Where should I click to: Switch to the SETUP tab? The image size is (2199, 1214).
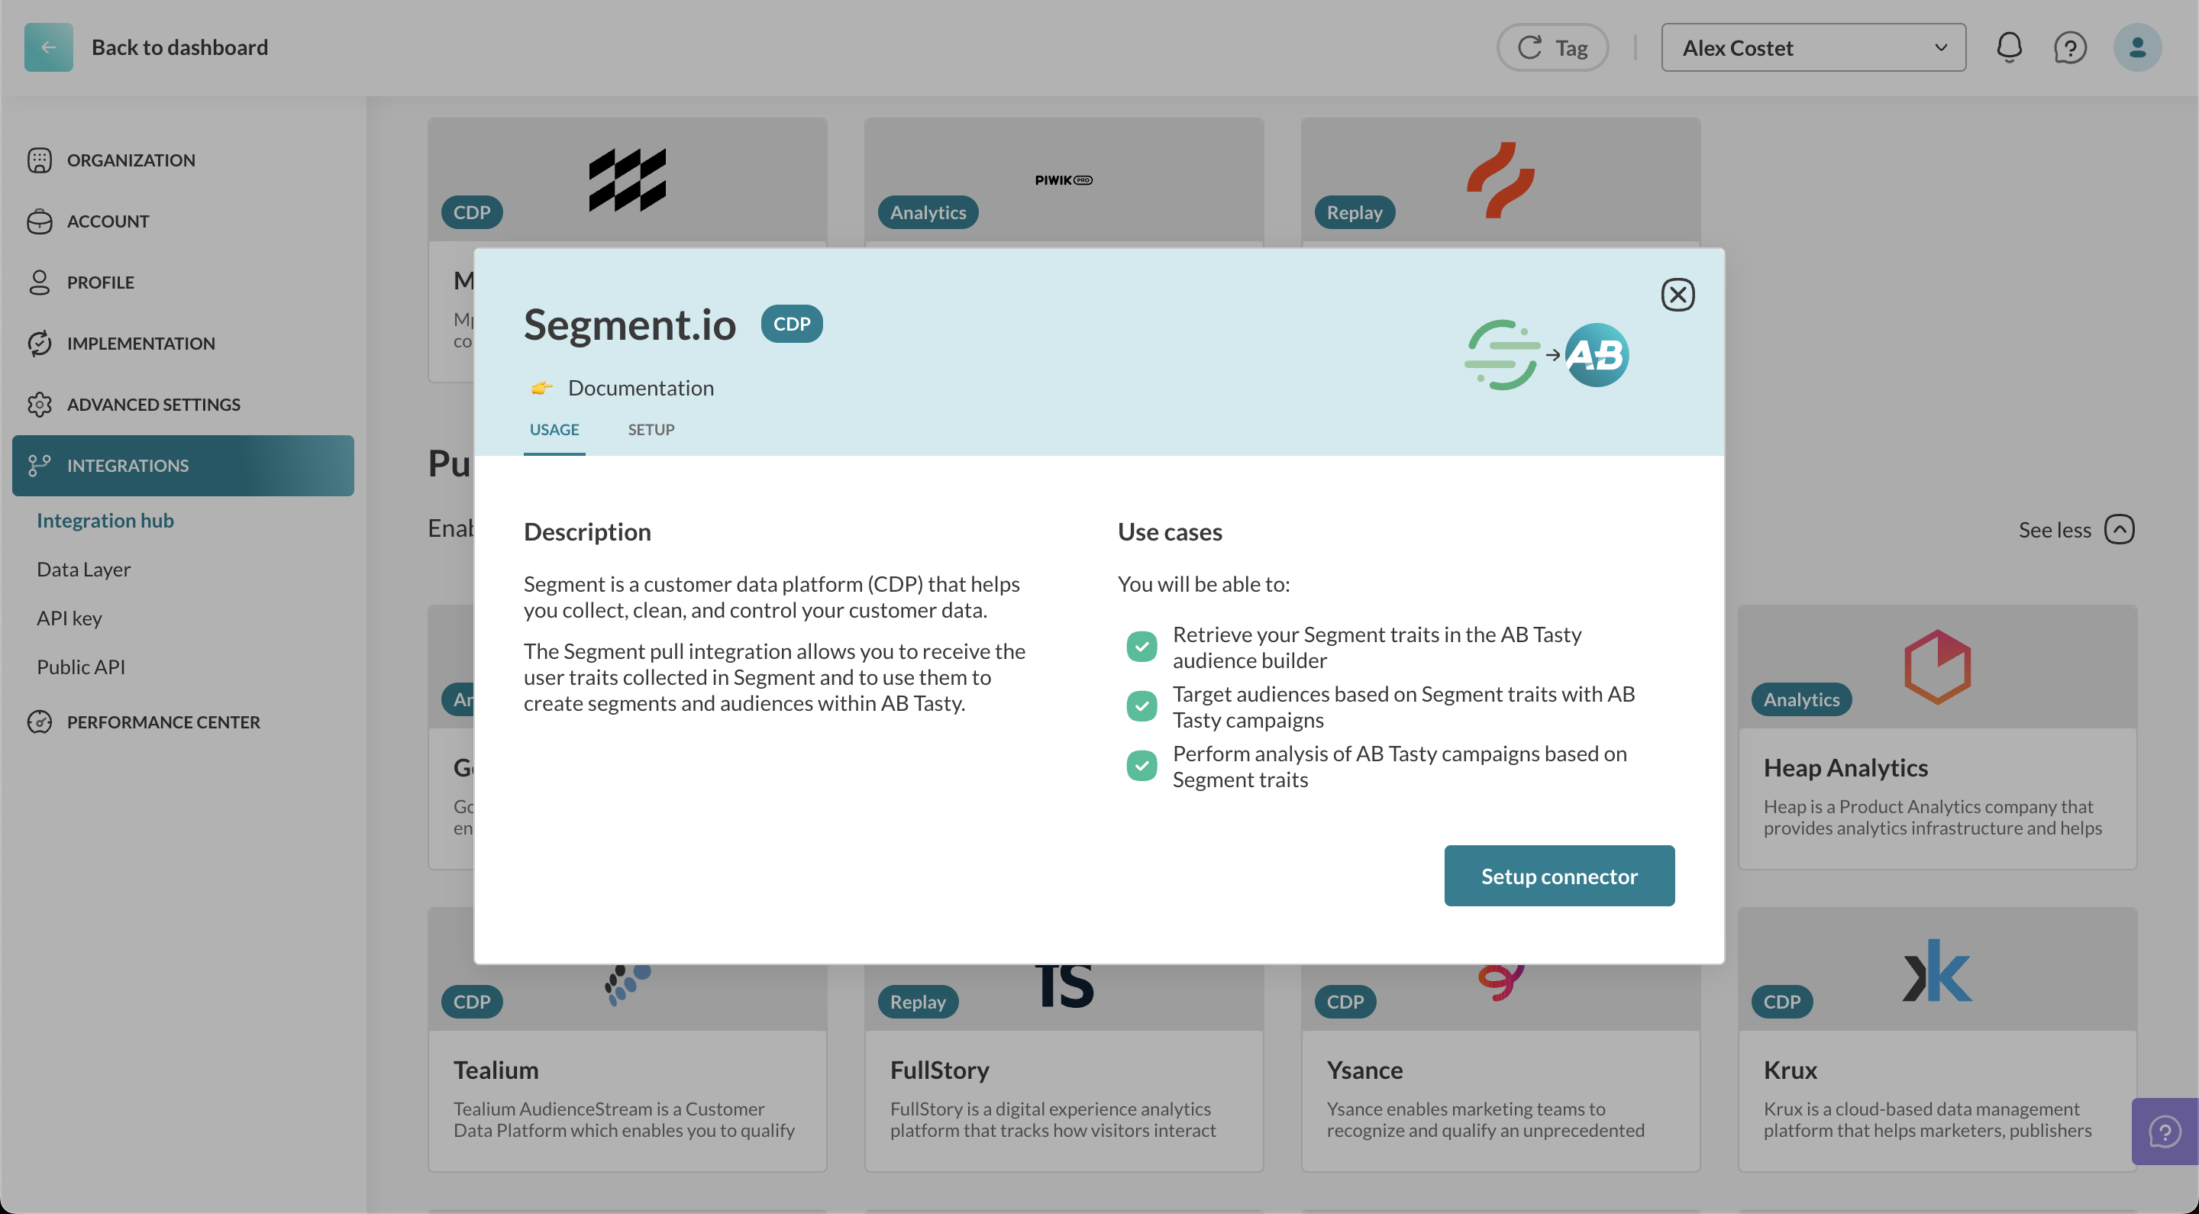click(651, 429)
